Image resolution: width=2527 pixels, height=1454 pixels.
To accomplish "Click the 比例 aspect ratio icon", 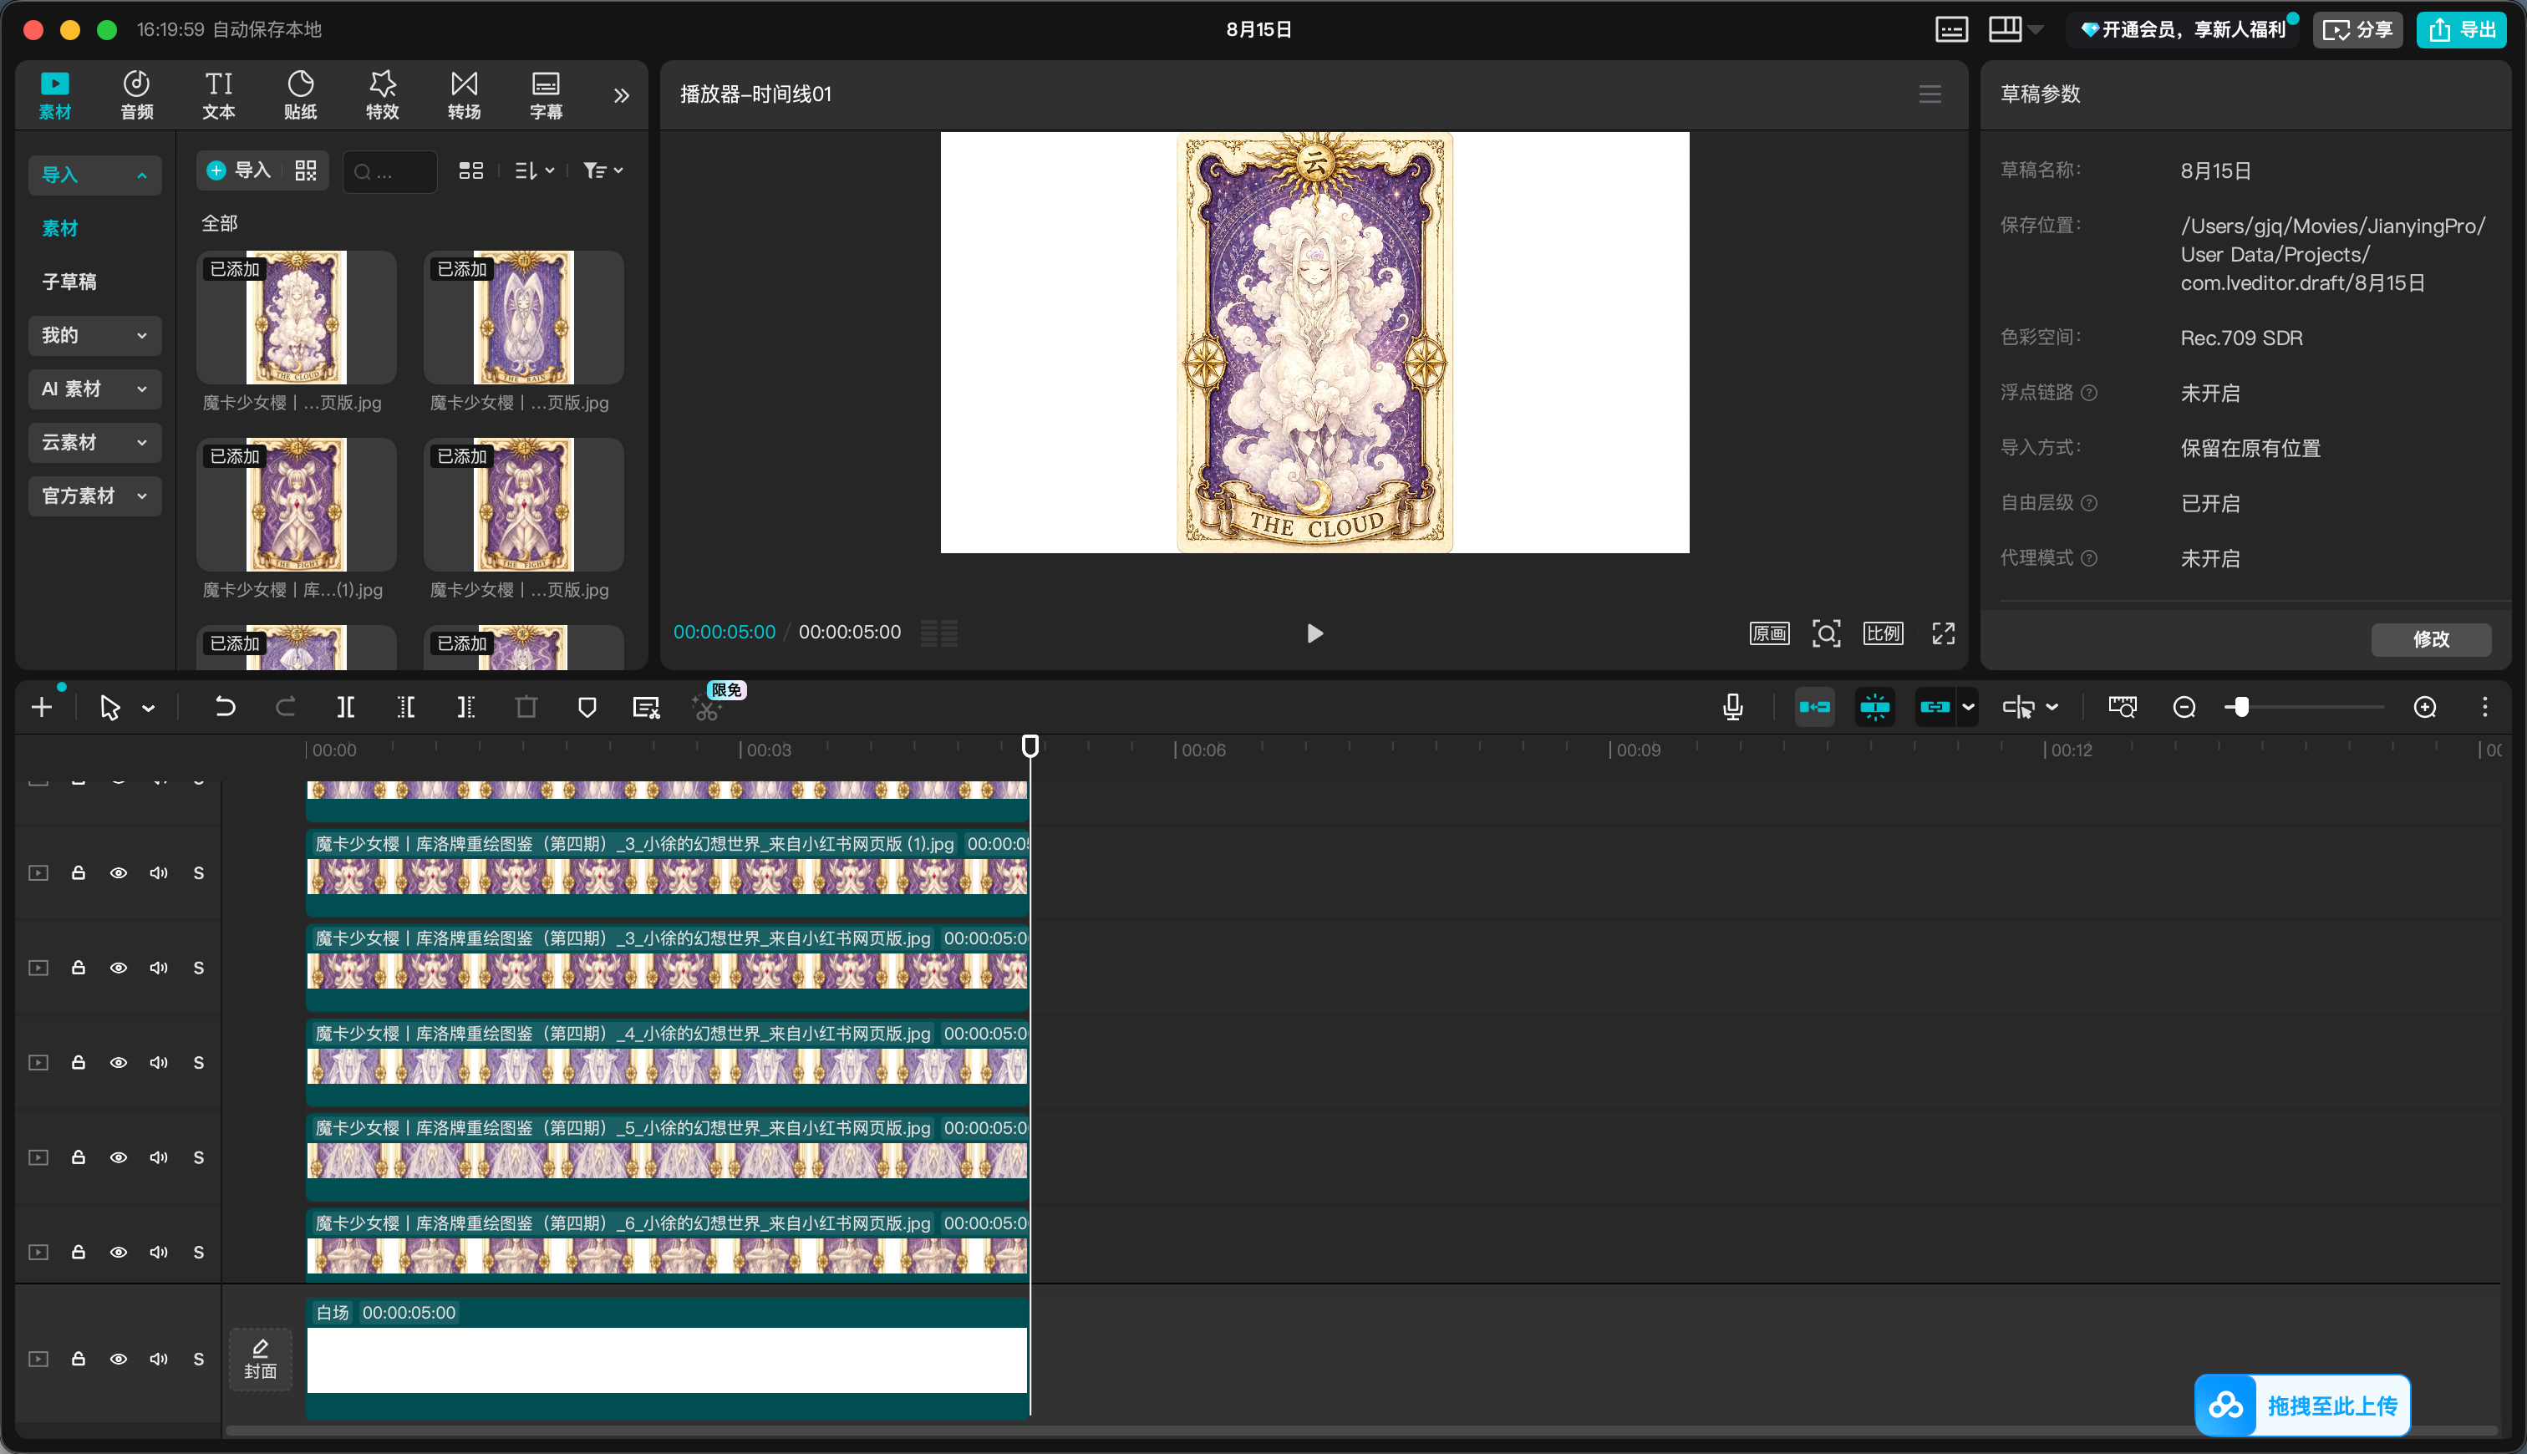I will click(x=1883, y=633).
